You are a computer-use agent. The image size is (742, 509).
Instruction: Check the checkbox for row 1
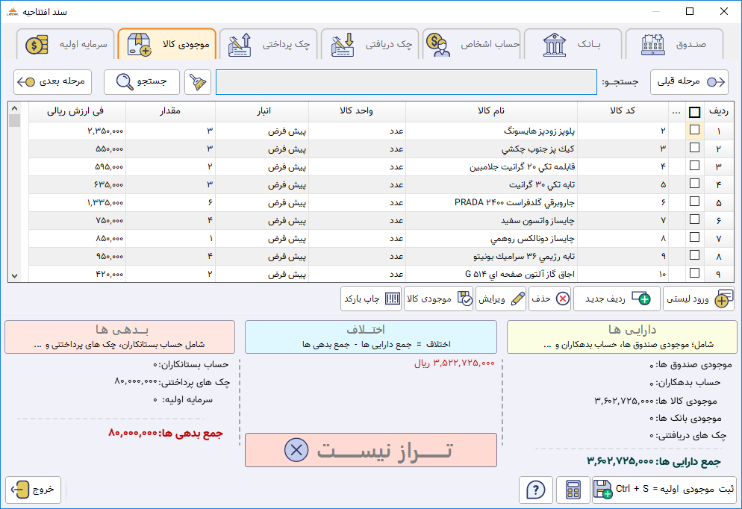pyautogui.click(x=695, y=130)
